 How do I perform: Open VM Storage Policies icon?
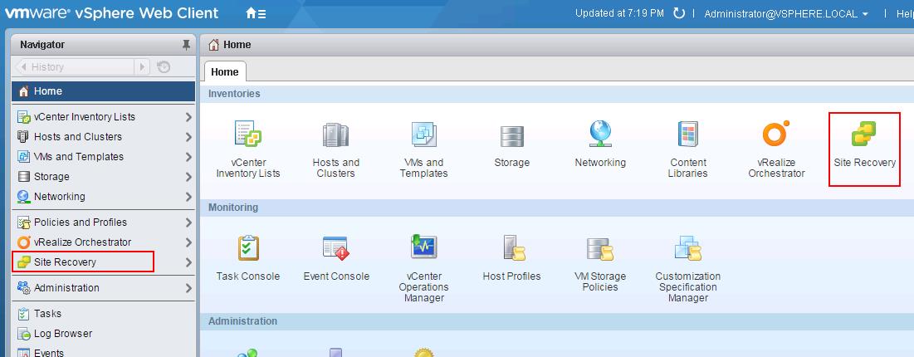click(x=600, y=249)
